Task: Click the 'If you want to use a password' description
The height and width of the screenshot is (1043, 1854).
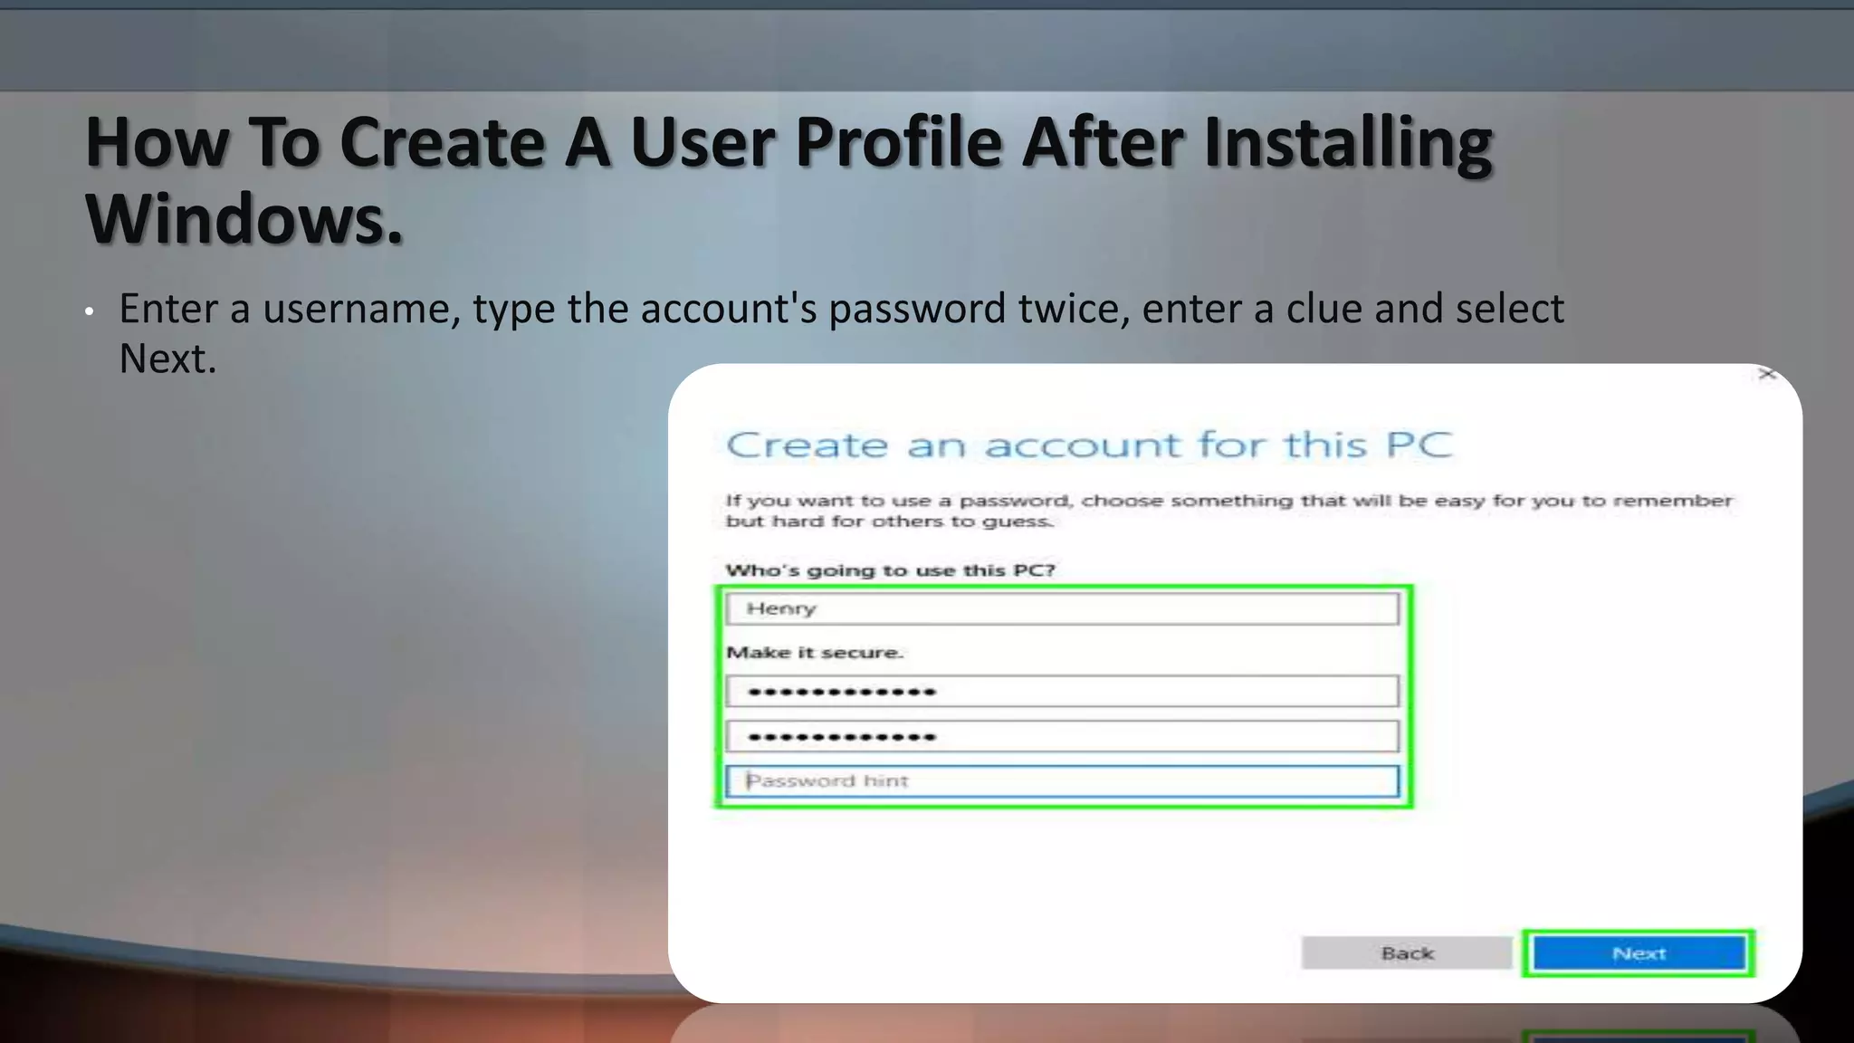Action: (1228, 511)
